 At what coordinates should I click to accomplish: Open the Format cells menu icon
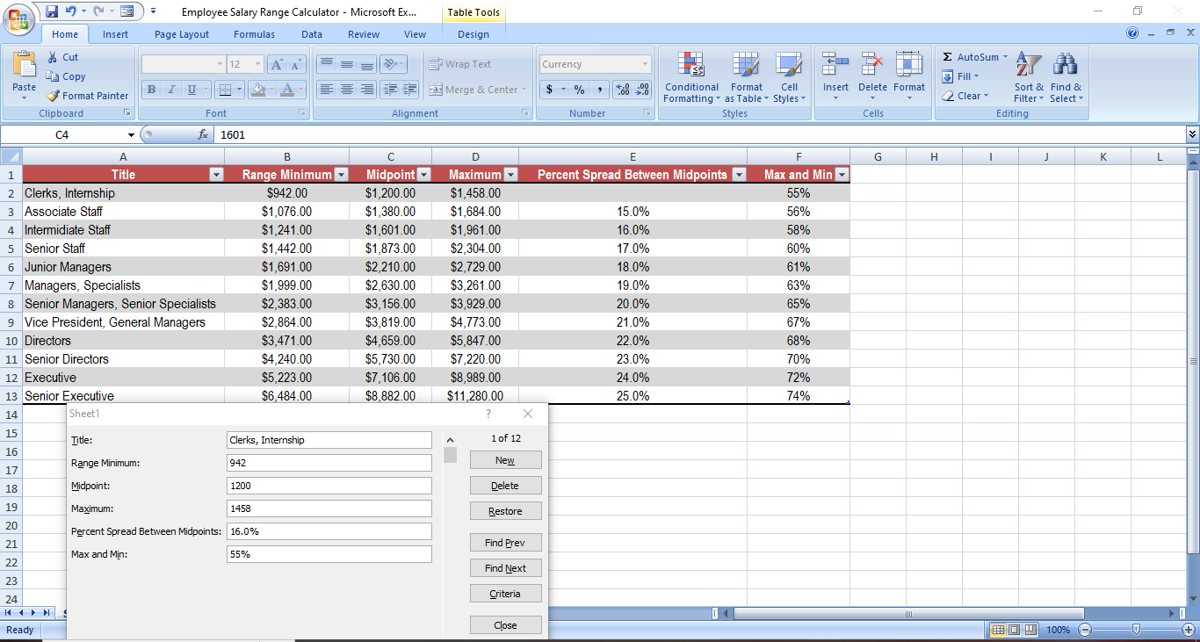(909, 63)
